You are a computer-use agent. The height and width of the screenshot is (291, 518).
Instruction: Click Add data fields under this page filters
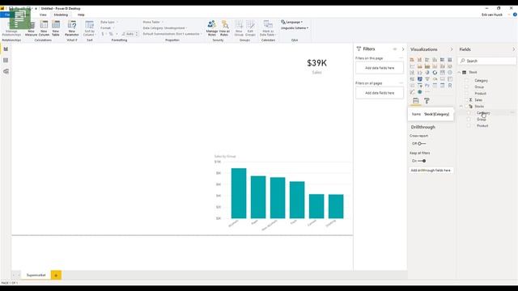tap(380, 68)
